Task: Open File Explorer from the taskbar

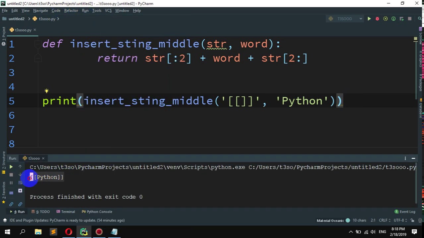Action: (x=38, y=232)
